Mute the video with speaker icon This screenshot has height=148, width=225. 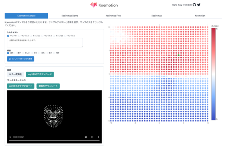[x=86, y=137]
